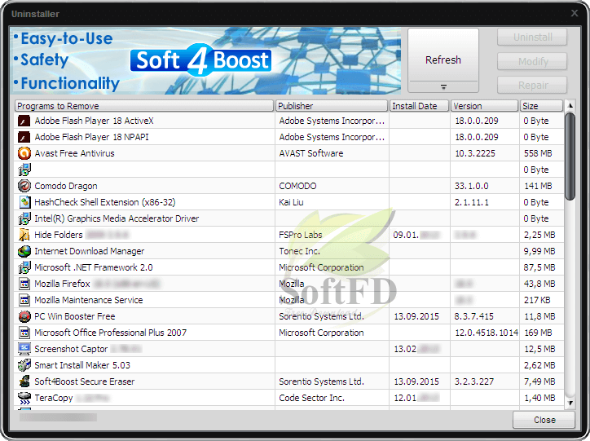590x441 pixels.
Task: Click the Microsoft .NET Framework 2.0 icon
Action: pyautogui.click(x=24, y=267)
